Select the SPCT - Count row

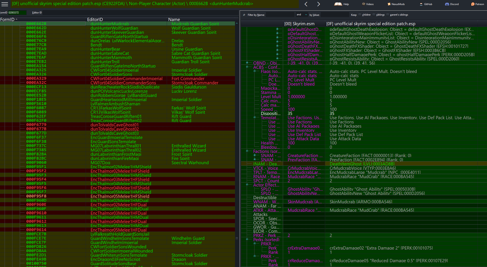(364, 181)
